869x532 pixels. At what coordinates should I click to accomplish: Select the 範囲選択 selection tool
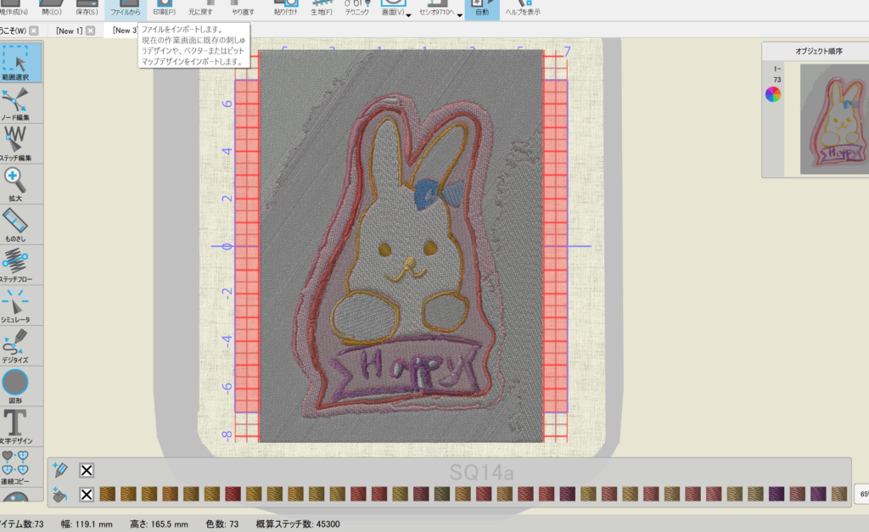pos(17,61)
